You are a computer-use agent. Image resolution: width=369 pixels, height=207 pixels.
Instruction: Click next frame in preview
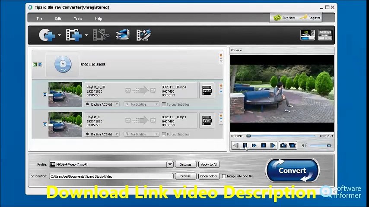click(273, 145)
